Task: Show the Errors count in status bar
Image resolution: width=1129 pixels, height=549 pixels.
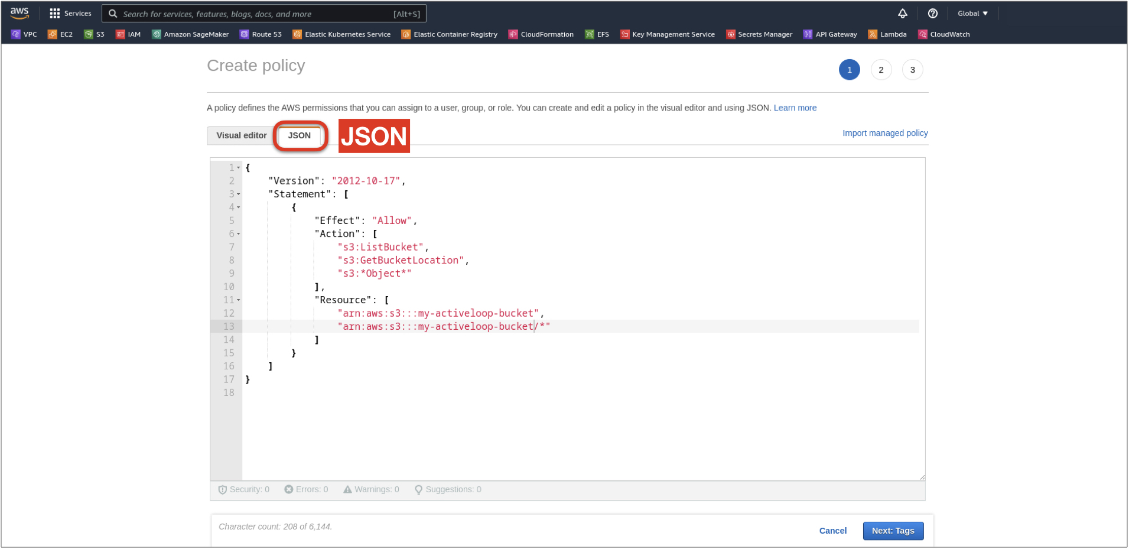Action: click(x=306, y=490)
